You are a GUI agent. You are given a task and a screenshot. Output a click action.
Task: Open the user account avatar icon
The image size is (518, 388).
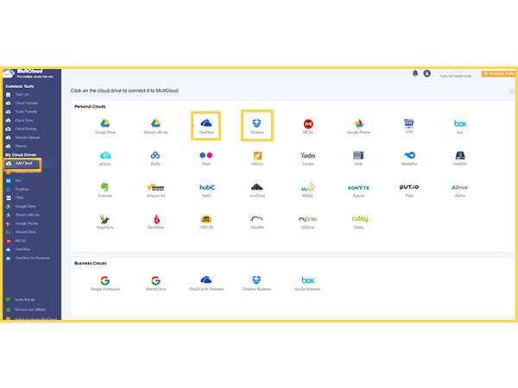426,73
